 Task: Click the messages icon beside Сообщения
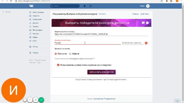(30, 19)
